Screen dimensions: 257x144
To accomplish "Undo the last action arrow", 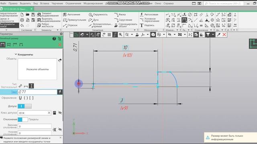I will 22,26.
